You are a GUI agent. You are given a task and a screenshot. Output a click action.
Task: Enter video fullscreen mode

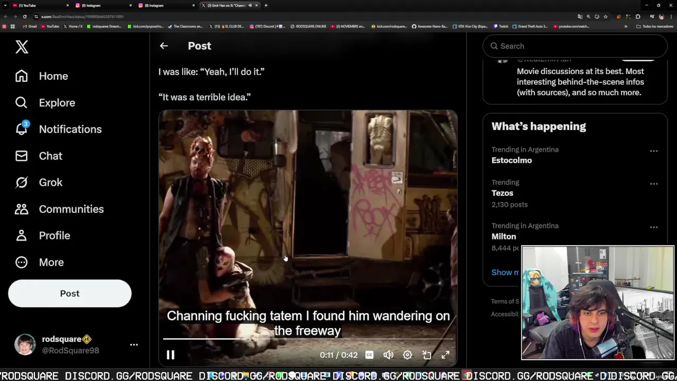(445, 355)
